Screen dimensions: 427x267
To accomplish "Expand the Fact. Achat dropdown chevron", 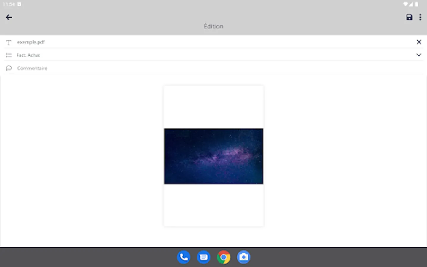I will point(419,55).
